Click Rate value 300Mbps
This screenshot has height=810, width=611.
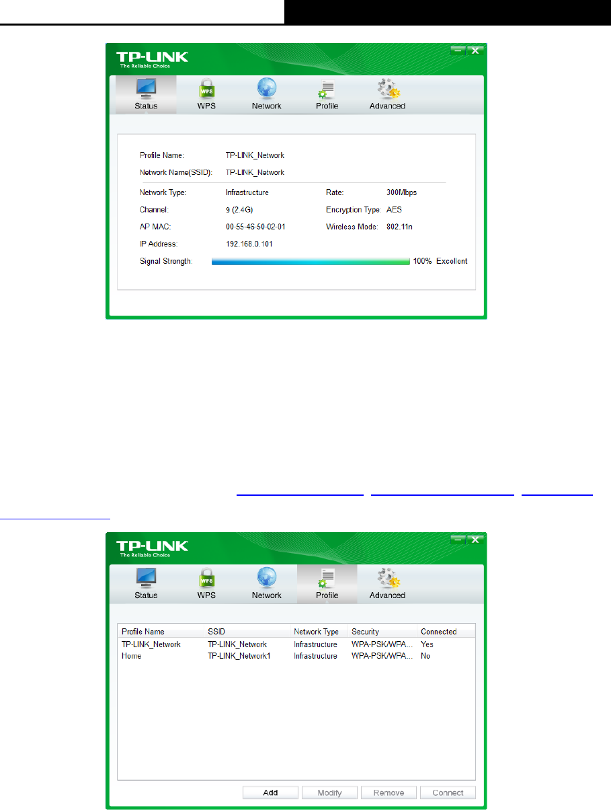pos(402,192)
